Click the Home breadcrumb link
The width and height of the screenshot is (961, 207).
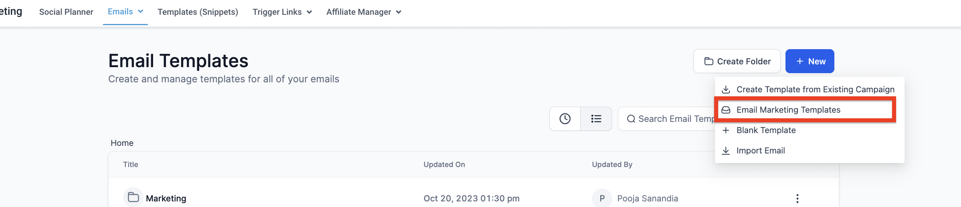[x=122, y=143]
